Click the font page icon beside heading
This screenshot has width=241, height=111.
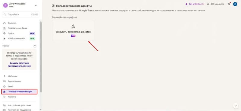pos(53,6)
